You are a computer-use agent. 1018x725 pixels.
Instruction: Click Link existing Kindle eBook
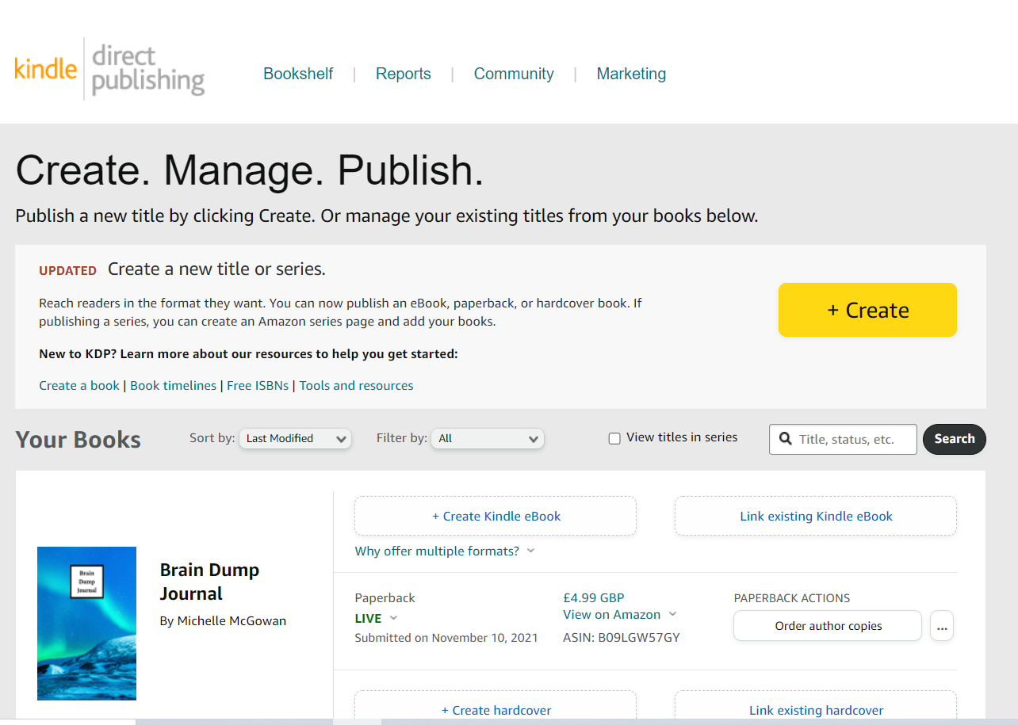(816, 516)
